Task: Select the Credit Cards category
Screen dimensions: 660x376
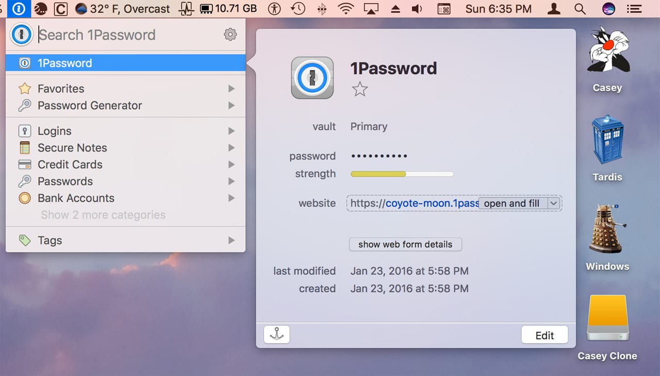Action: click(70, 165)
